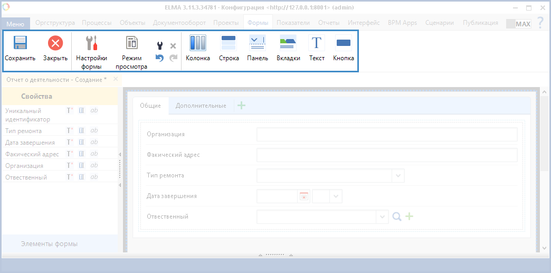Choose the Текст element tool
Image resolution: width=551 pixels, height=273 pixels.
[x=317, y=43]
